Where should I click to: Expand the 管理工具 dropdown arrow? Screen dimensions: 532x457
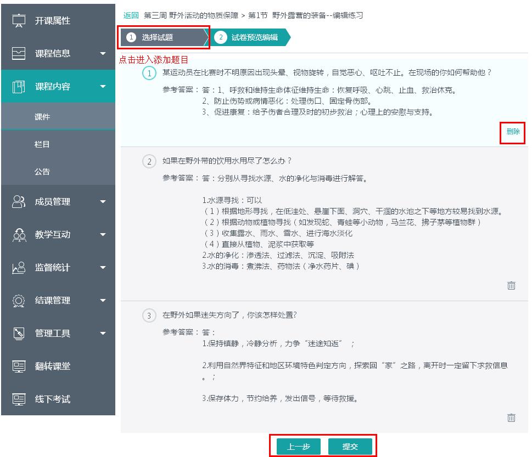click(x=103, y=334)
